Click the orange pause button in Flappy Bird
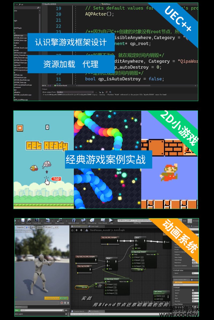This screenshot has height=320, width=214. [20, 128]
